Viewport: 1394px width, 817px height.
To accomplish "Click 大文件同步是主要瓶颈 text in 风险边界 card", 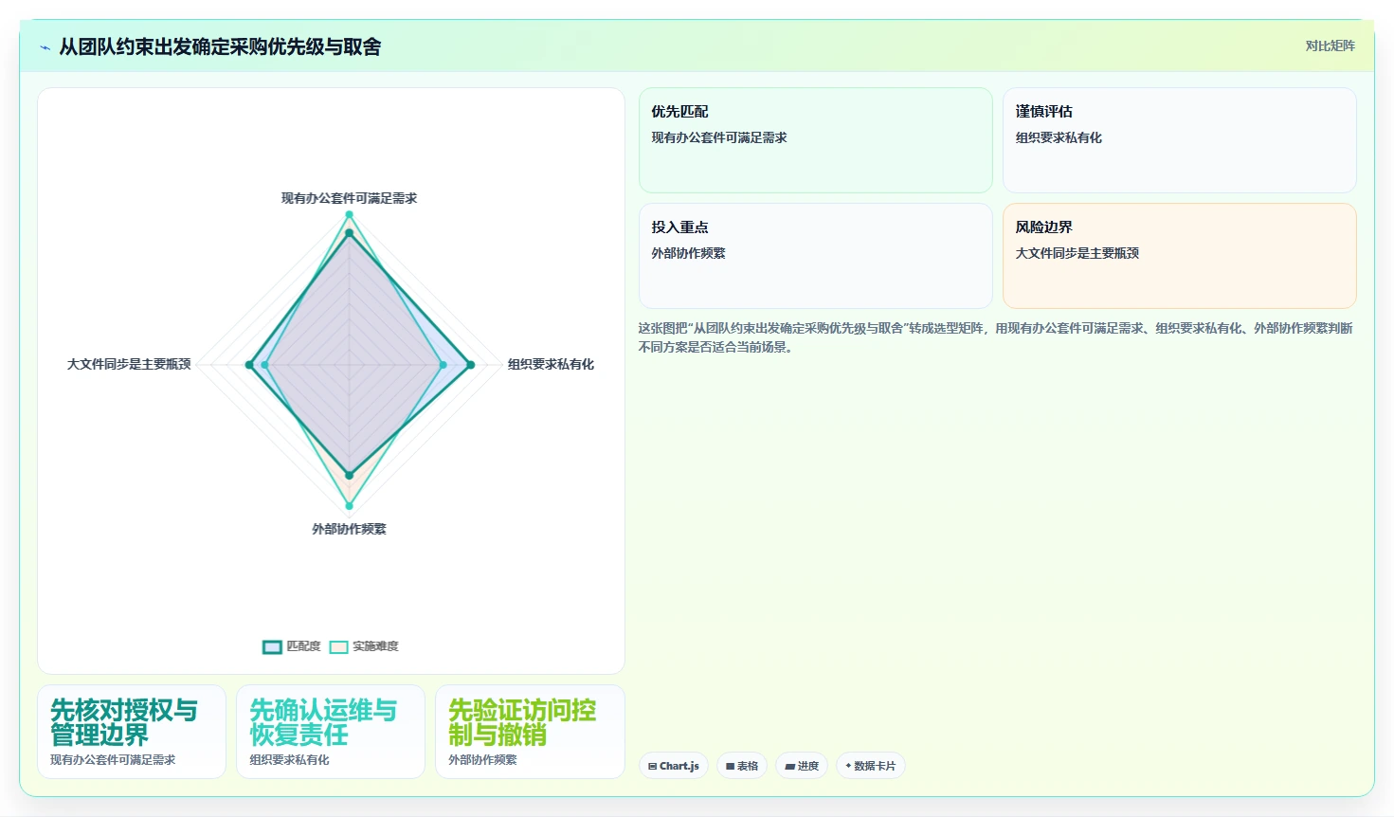I will coord(1077,253).
